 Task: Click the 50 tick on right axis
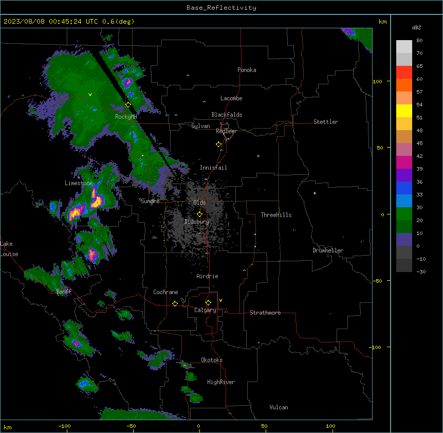(380, 148)
